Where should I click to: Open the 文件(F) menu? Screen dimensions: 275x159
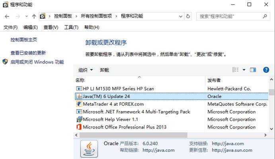[10, 27]
